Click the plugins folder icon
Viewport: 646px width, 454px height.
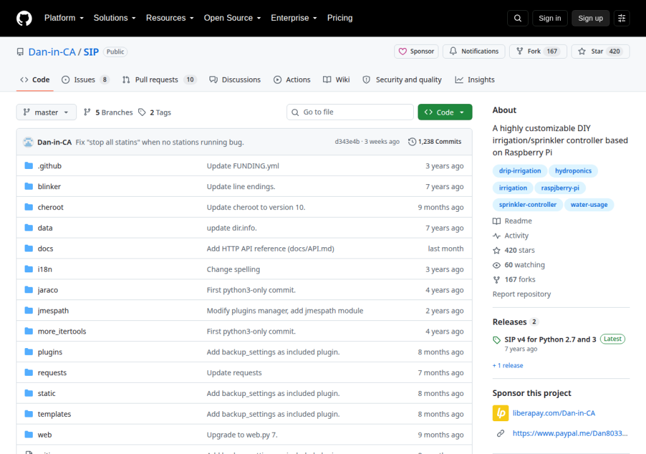(28, 352)
